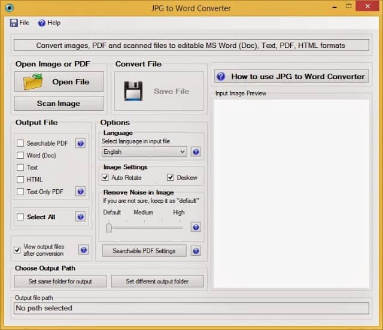Open help icon next to View output files
The image size is (383, 330).
(84, 250)
